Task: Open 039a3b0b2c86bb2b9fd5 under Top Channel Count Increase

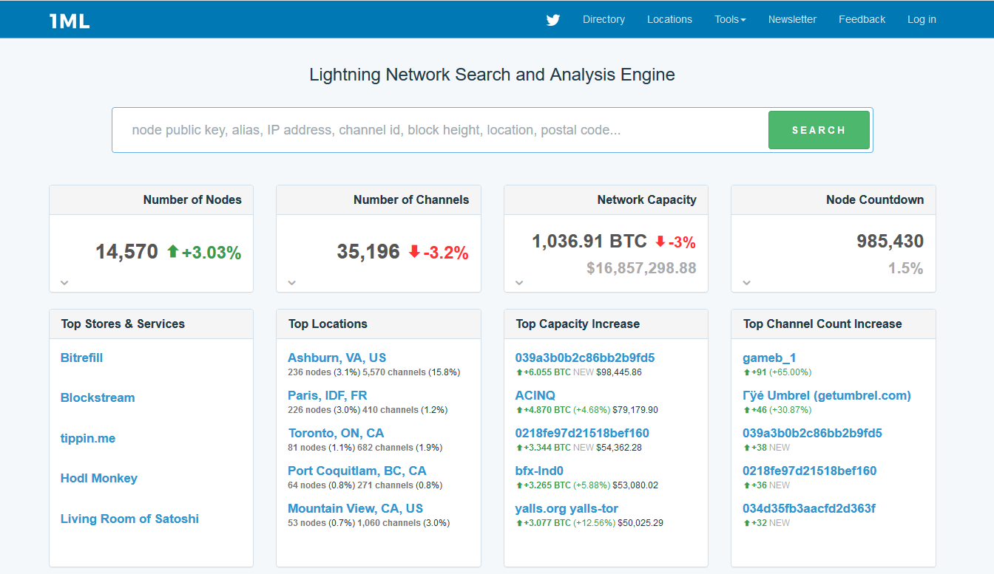Action: click(x=812, y=433)
